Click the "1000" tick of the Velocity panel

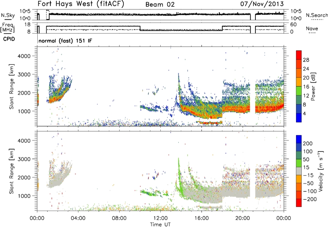24,196
